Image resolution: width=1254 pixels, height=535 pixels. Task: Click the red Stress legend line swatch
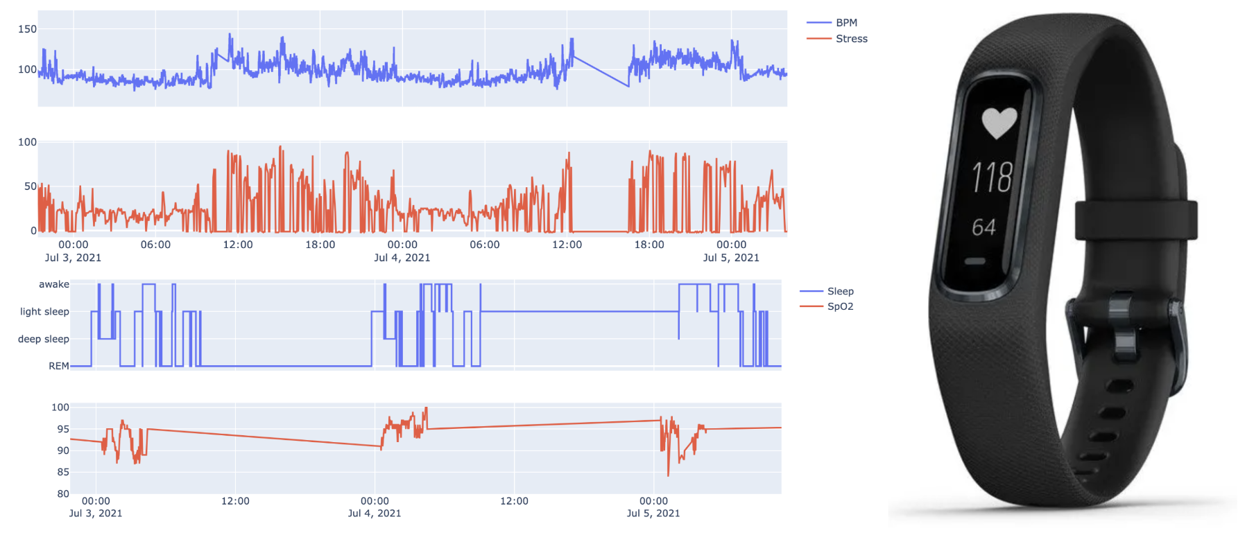[x=818, y=39]
